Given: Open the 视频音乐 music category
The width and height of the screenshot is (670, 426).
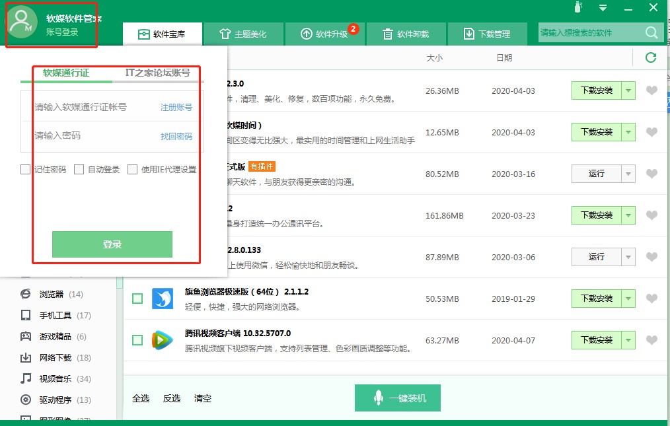Looking at the screenshot, I should pos(56,378).
